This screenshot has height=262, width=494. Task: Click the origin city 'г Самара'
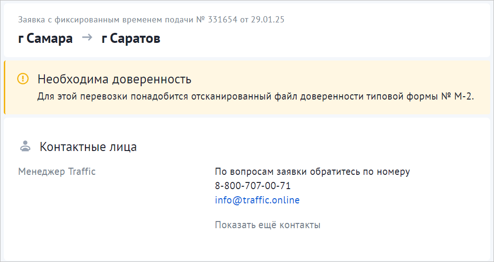[45, 39]
